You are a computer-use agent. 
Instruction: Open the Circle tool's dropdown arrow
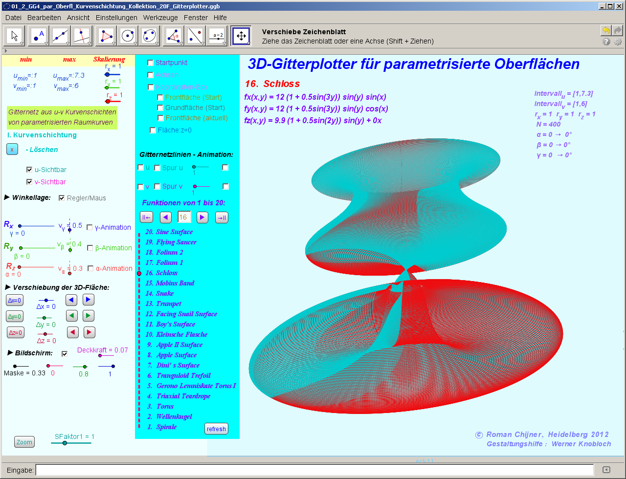coord(135,44)
